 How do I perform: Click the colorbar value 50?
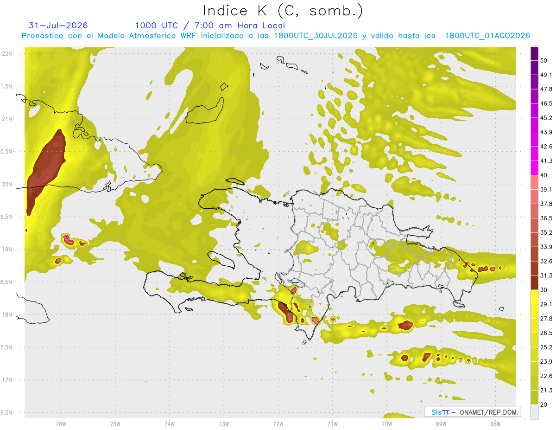[544, 60]
